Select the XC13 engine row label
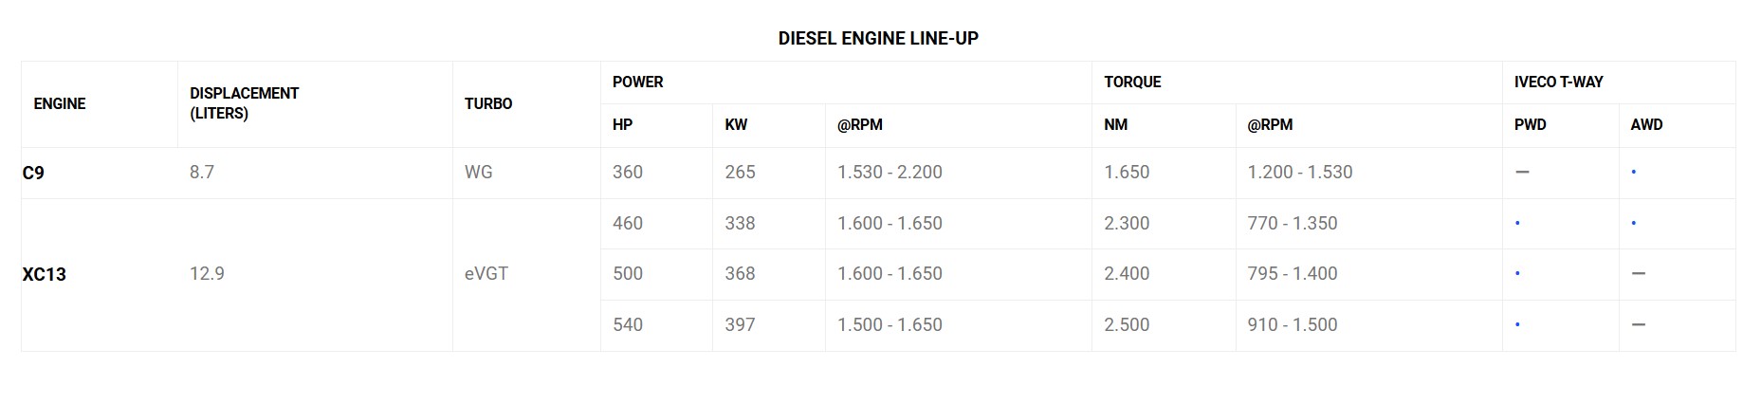This screenshot has width=1761, height=404. point(45,275)
